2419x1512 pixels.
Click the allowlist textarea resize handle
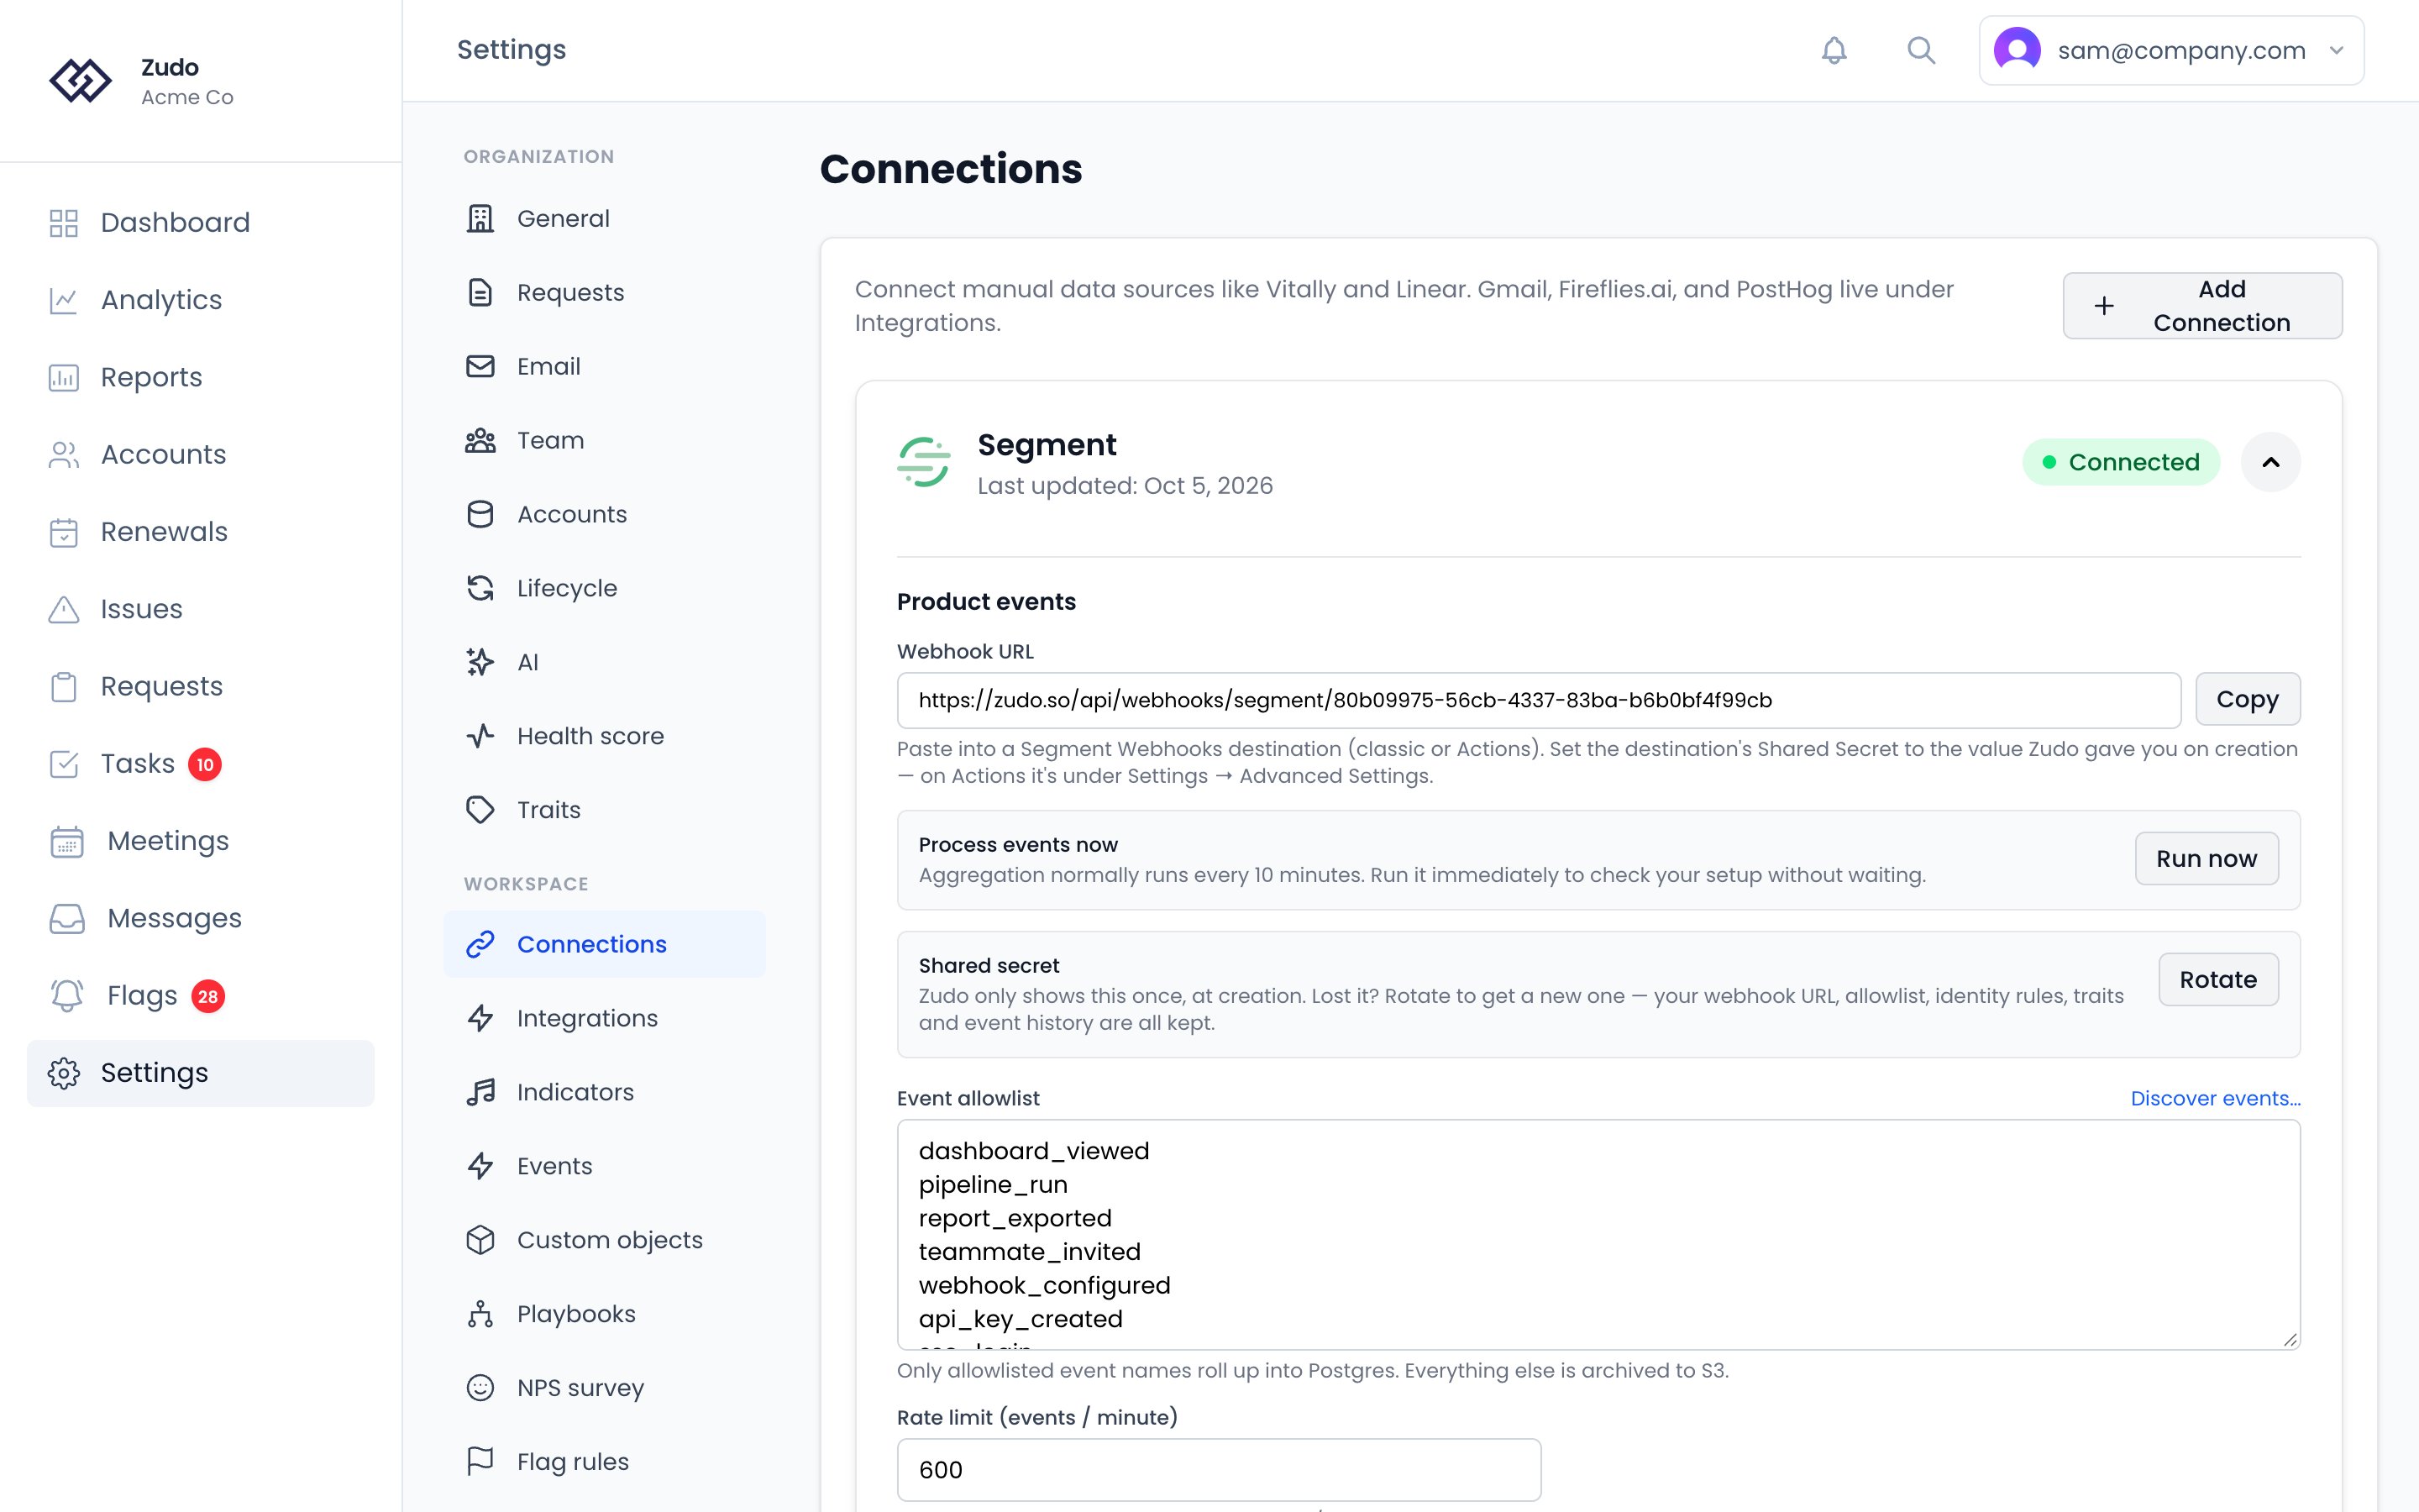click(x=2290, y=1339)
